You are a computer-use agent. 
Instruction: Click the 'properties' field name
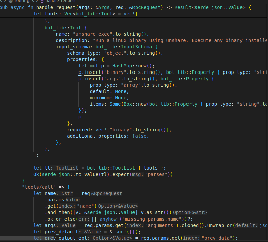[x=81, y=59]
